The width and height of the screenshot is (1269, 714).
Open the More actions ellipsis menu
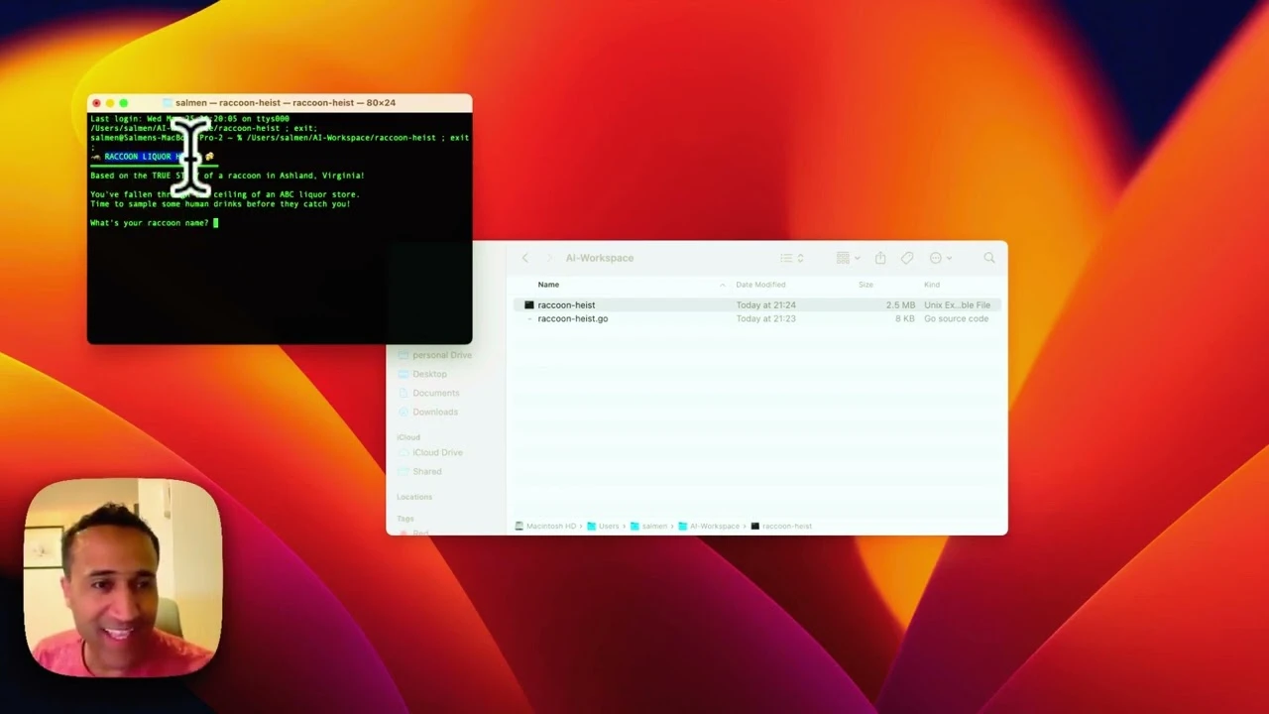(933, 258)
